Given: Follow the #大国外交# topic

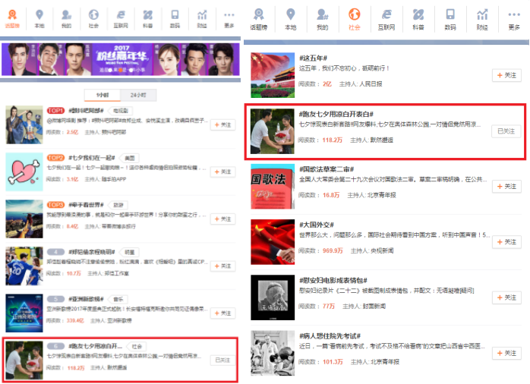Looking at the screenshot, I should (506, 242).
